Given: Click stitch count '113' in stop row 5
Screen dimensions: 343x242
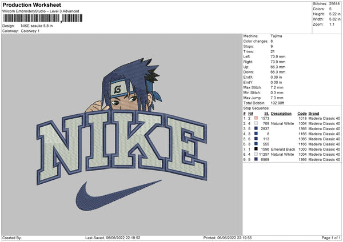Looking at the screenshot, I should [x=266, y=139].
